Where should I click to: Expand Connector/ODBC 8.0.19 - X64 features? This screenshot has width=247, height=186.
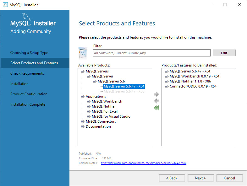[166, 87]
